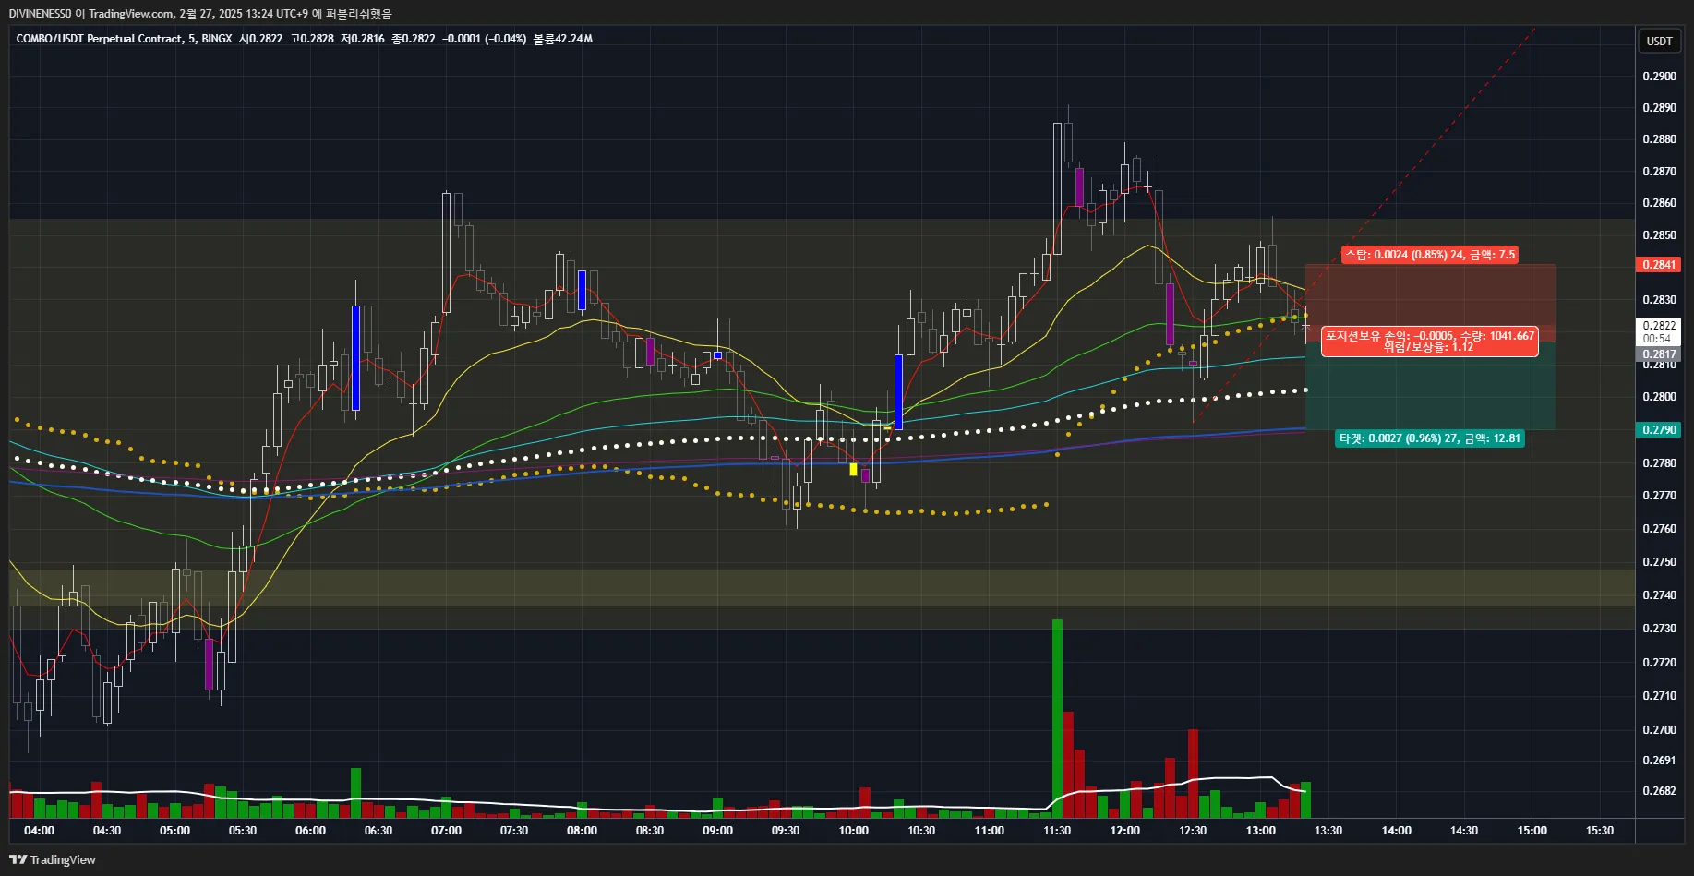1694x876 pixels.
Task: Click the 09:30 time axis label
Action: pos(786,831)
